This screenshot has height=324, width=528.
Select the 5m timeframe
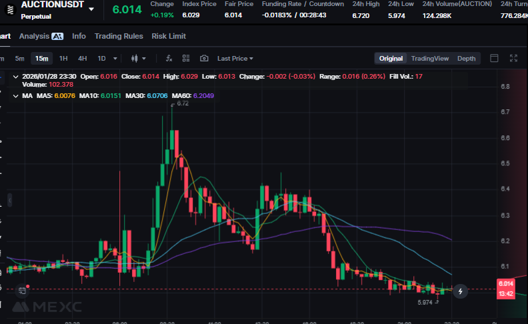coord(19,59)
